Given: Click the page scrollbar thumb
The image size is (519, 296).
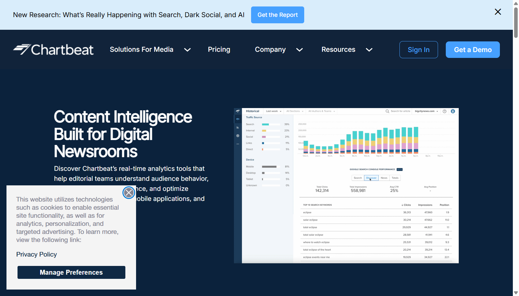Looking at the screenshot, I should (516, 23).
